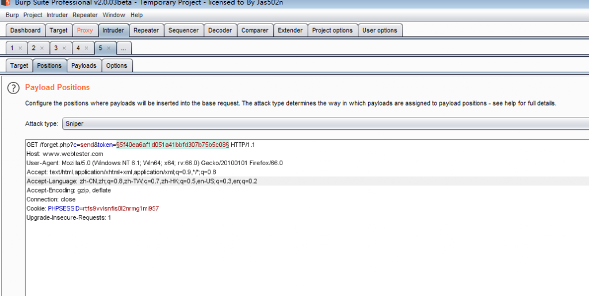Select Intruder attack tab 4
The image size is (589, 296).
78,48
